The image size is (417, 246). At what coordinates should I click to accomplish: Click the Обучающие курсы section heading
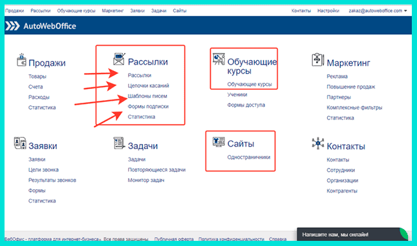[x=252, y=67]
